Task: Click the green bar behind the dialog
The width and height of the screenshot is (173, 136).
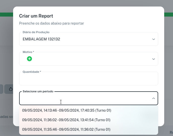Action: click(x=6, y=15)
